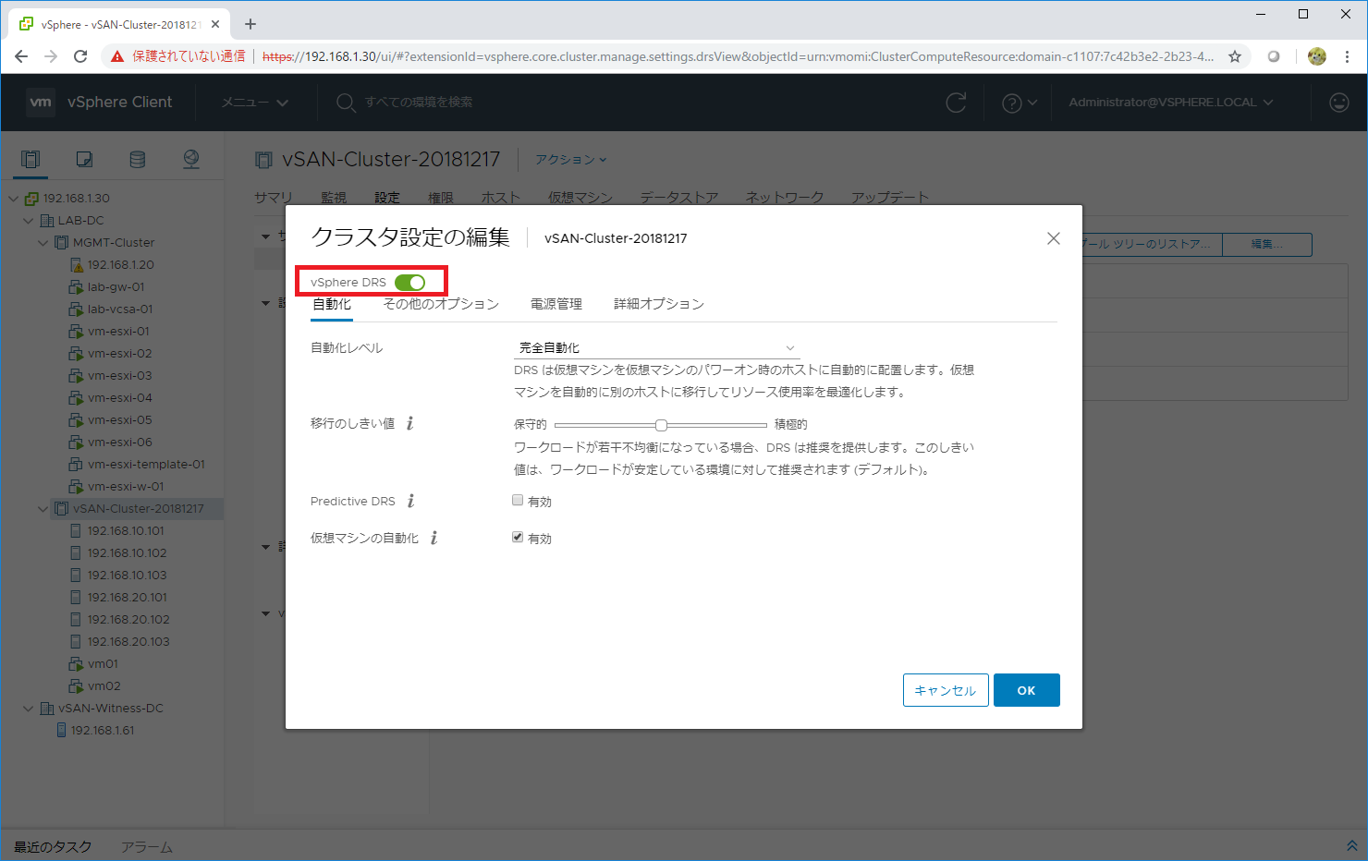Open the Storage view icon
The height and width of the screenshot is (861, 1368).
(x=138, y=159)
